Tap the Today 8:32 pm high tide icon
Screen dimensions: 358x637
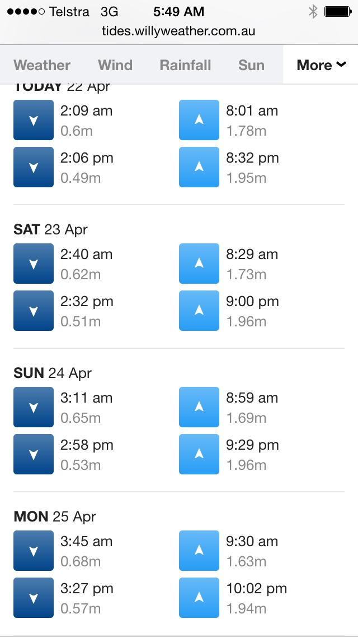(x=199, y=167)
